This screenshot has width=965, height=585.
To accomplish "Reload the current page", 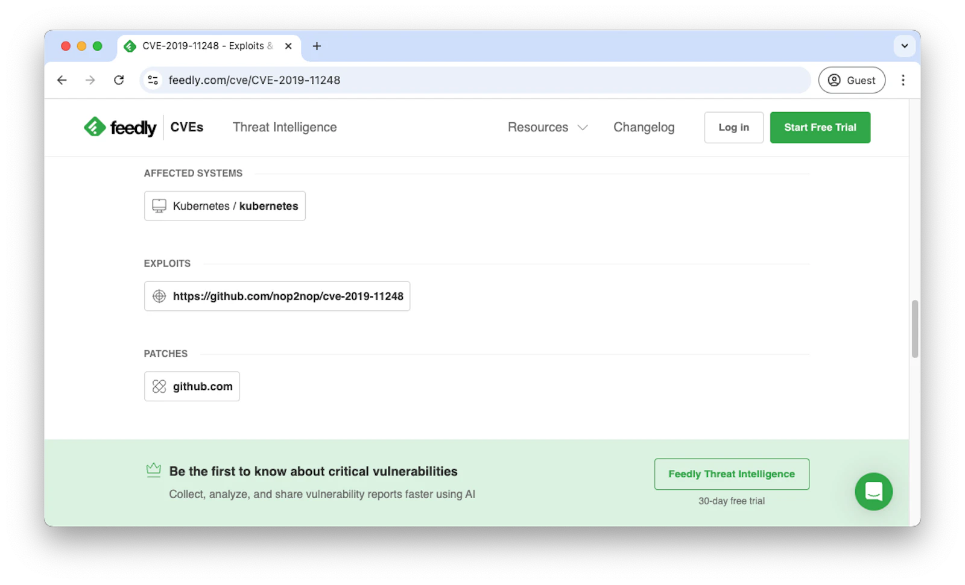I will (x=119, y=80).
